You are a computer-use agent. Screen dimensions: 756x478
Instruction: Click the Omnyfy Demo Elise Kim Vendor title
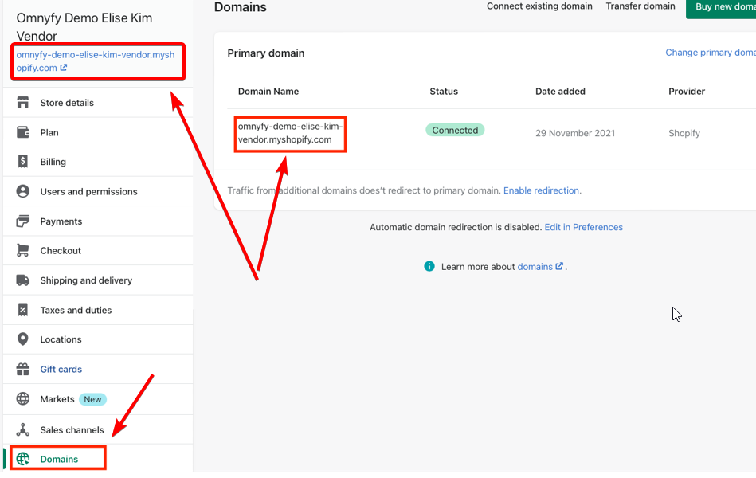pyautogui.click(x=84, y=27)
